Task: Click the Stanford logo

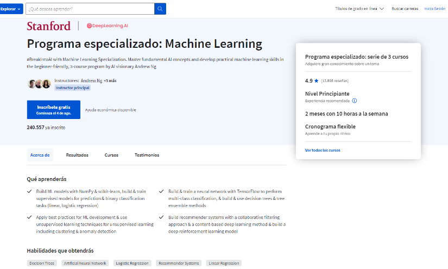Action: [48, 26]
